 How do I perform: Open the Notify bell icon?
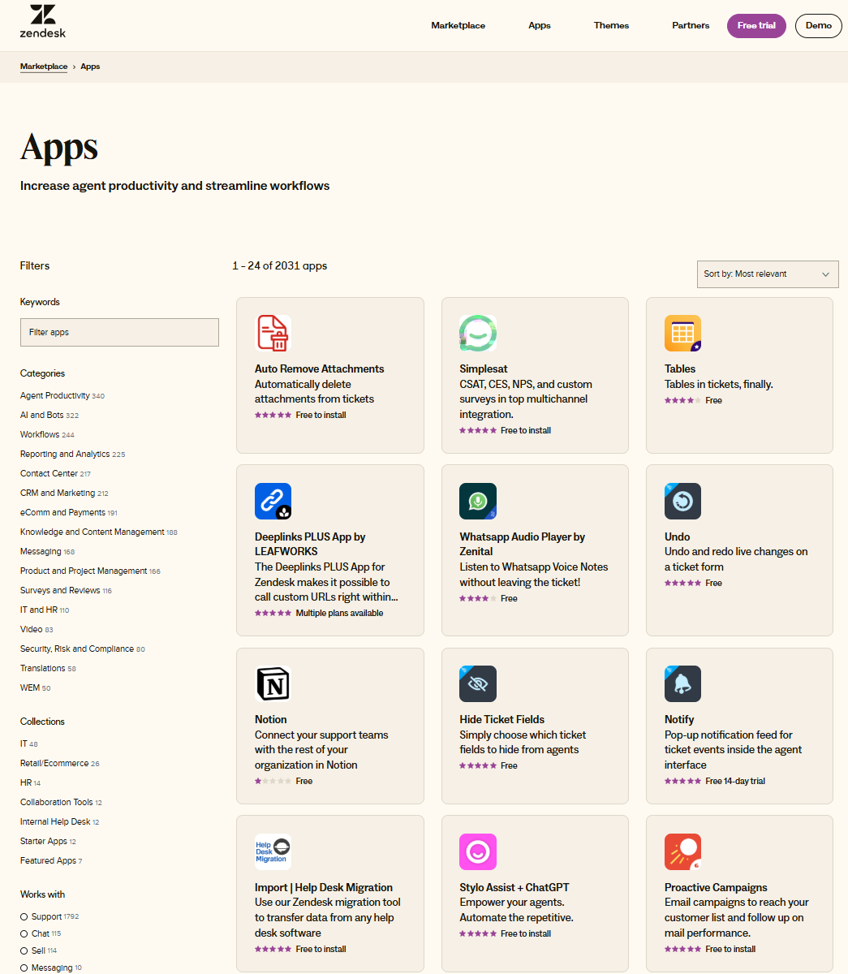[682, 684]
